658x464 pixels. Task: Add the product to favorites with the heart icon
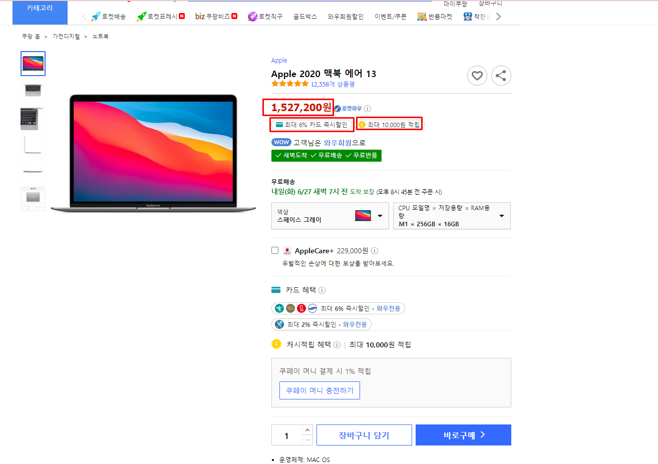[x=477, y=76]
